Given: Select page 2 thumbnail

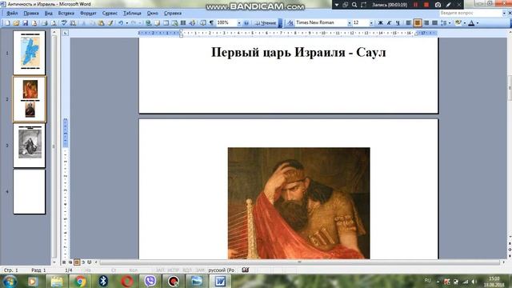Looking at the screenshot, I should click(x=30, y=99).
